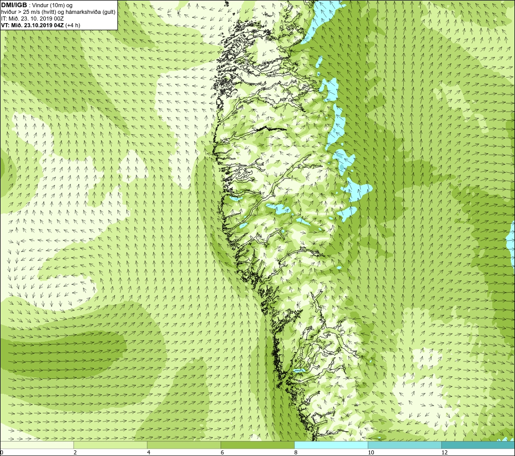The height and width of the screenshot is (456, 515).
Task: Click the 10–12 m/s teal swatch
Action: [405, 445]
